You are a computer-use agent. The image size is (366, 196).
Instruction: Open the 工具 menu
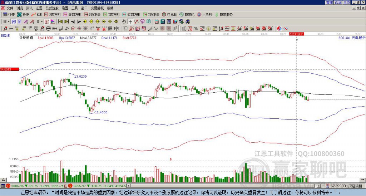(75, 8)
